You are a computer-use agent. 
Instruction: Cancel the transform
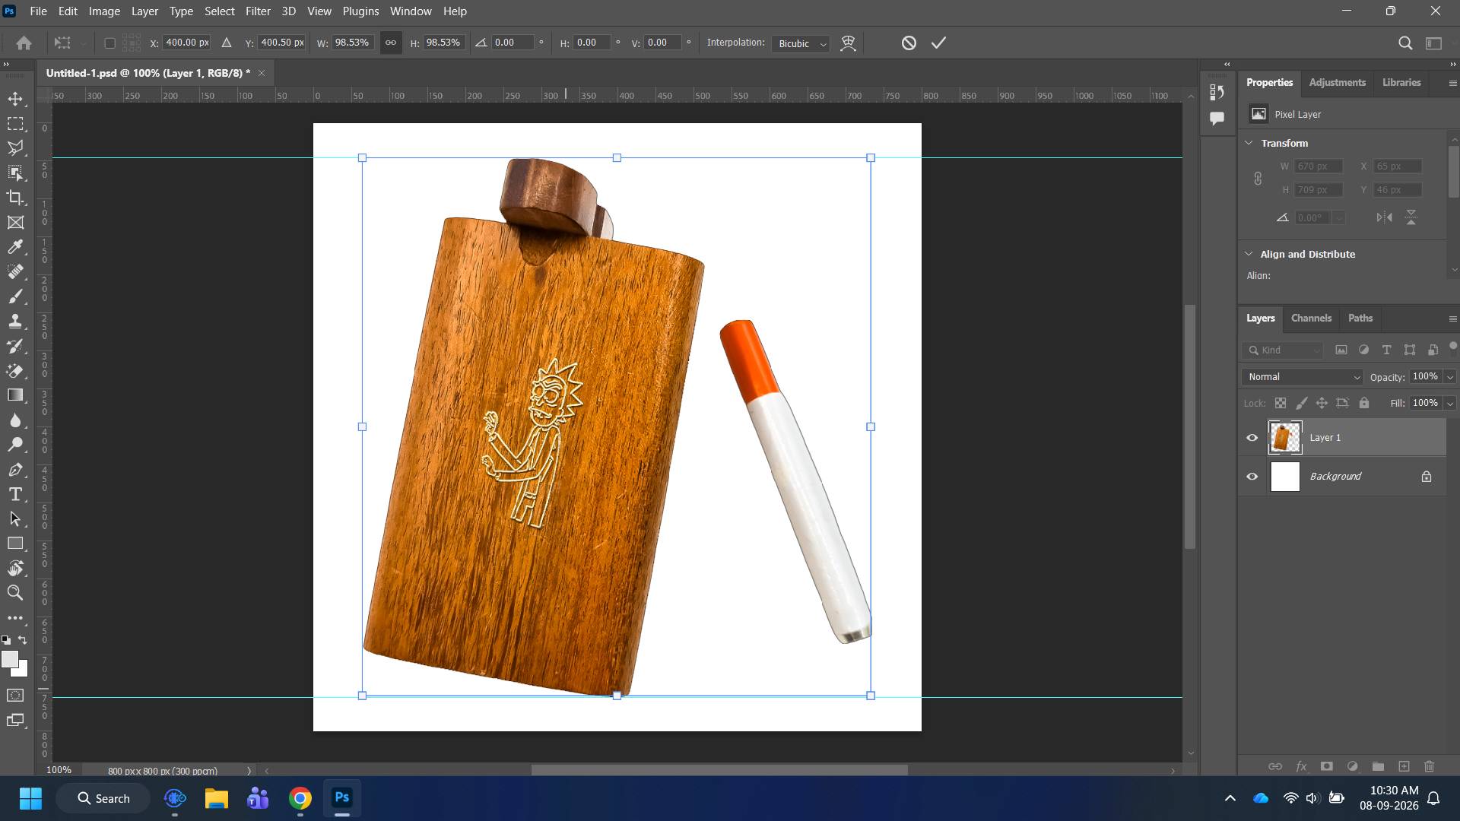(x=909, y=43)
